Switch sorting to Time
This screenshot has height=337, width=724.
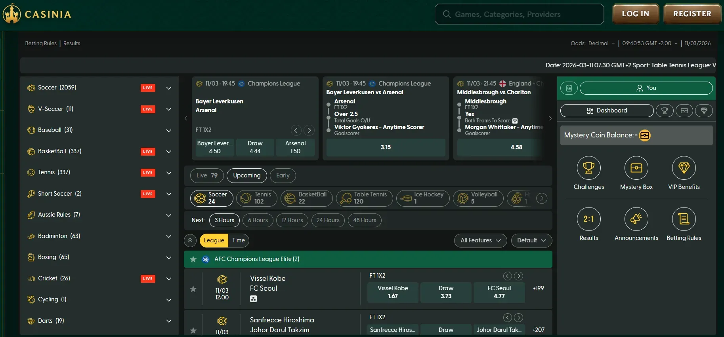pyautogui.click(x=239, y=240)
